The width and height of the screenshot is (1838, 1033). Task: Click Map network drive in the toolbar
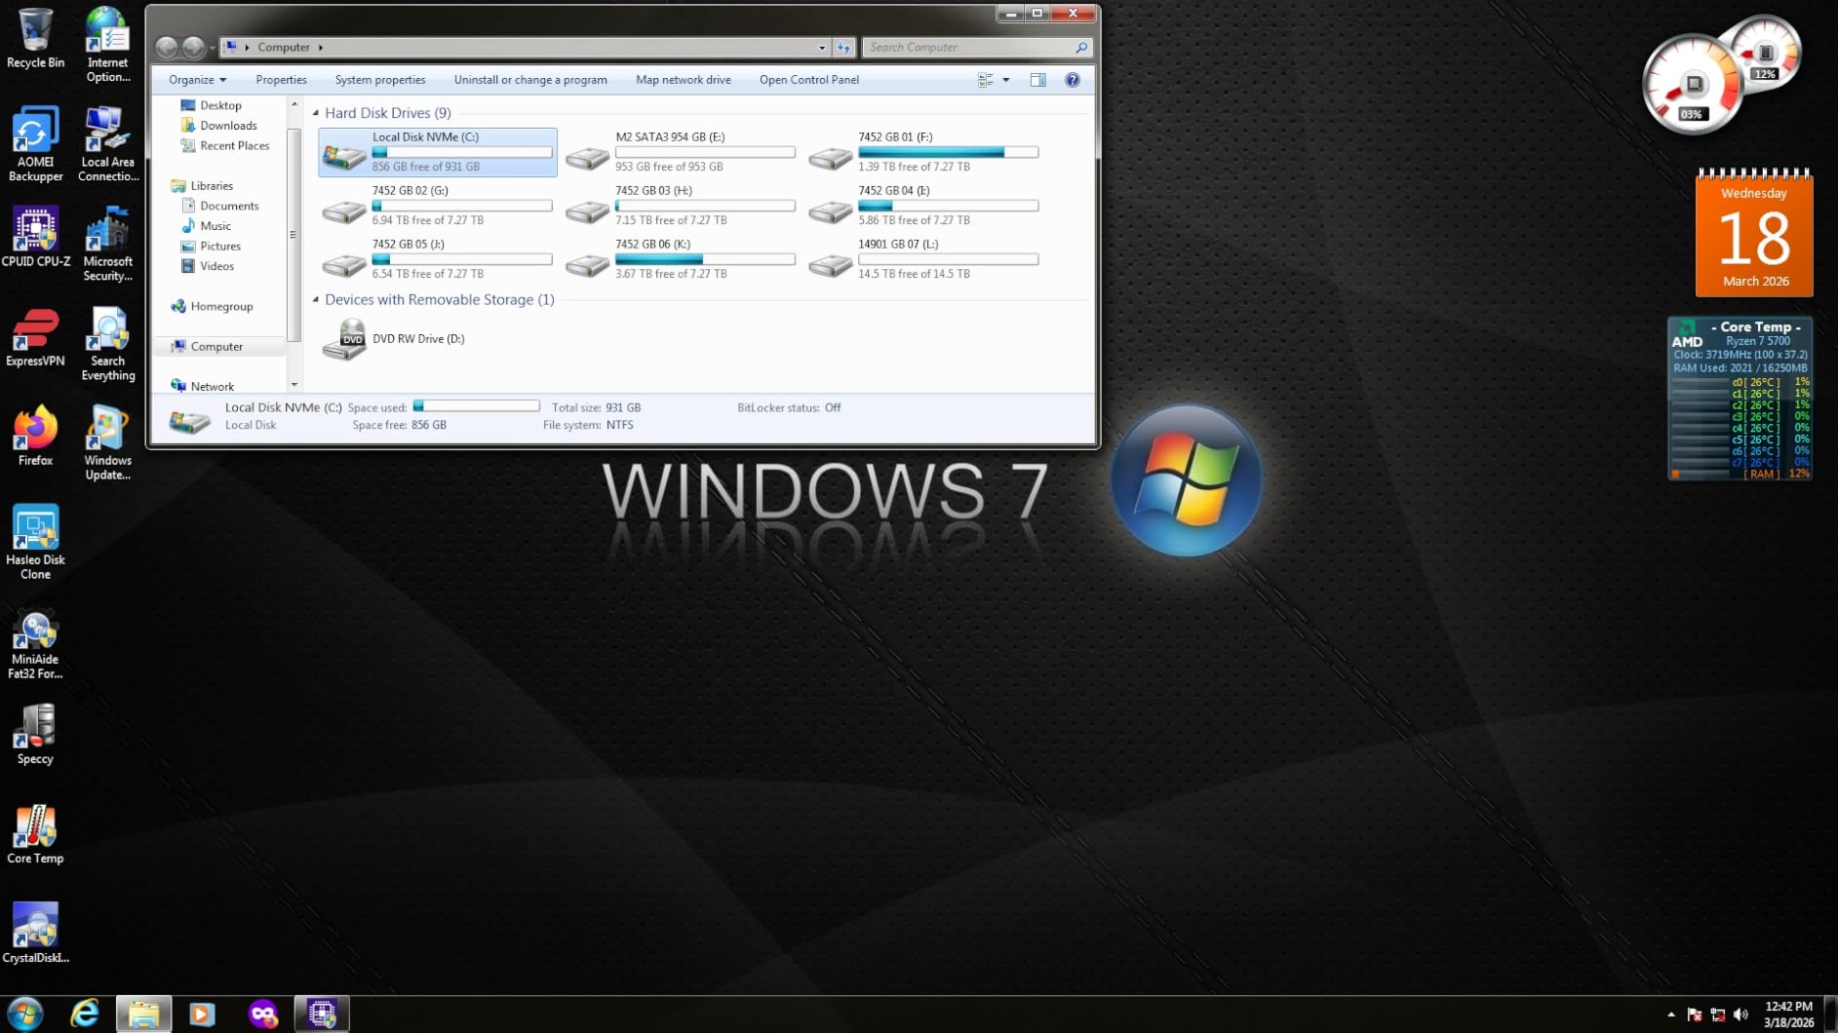pos(683,80)
